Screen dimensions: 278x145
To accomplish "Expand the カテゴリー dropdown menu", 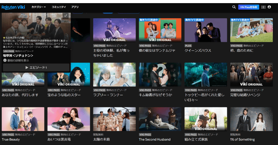I will [39, 7].
